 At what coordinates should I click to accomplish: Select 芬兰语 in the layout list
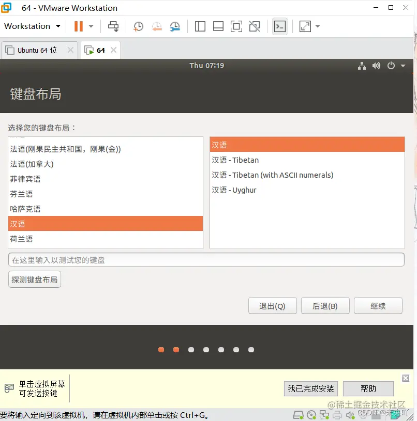click(x=106, y=194)
